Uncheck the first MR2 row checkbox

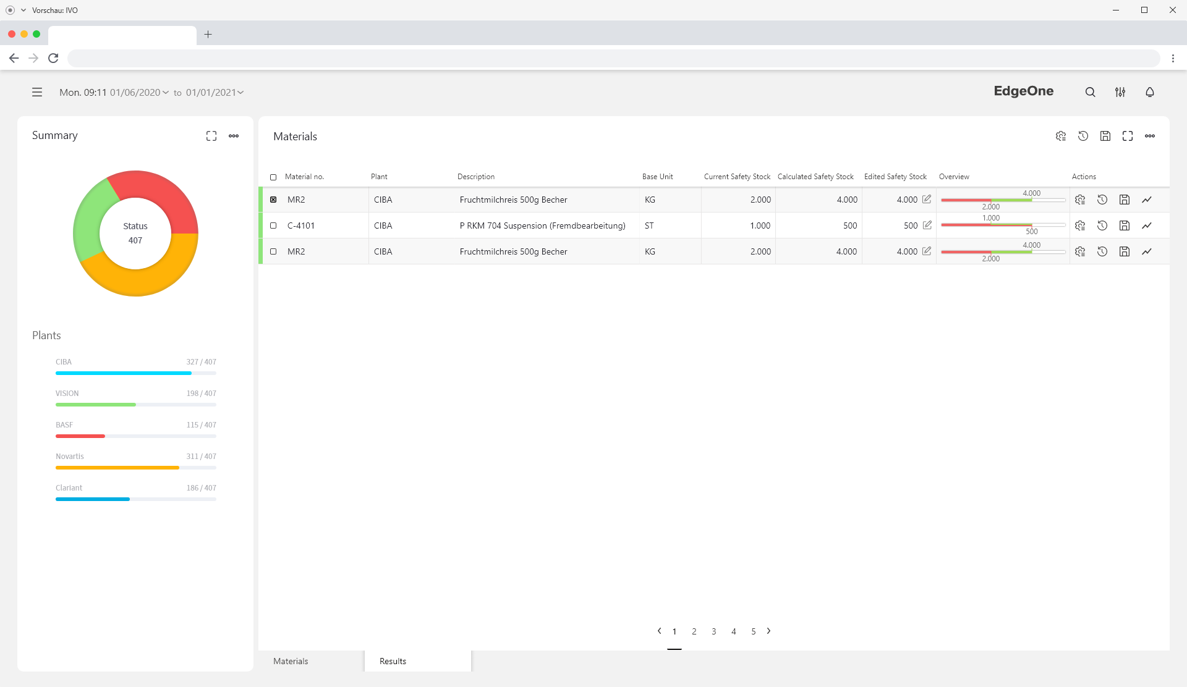click(x=273, y=200)
